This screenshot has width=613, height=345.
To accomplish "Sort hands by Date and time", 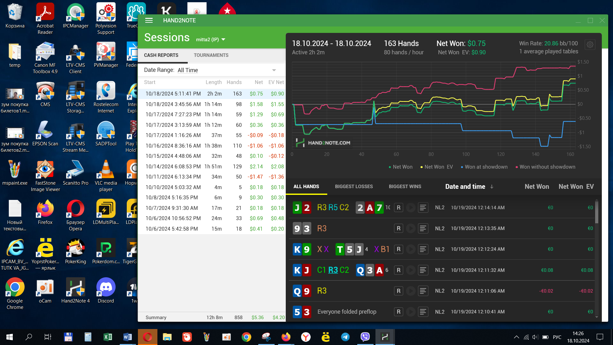I will (x=469, y=187).
